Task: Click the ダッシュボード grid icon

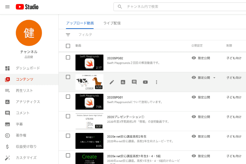Action: (7, 68)
